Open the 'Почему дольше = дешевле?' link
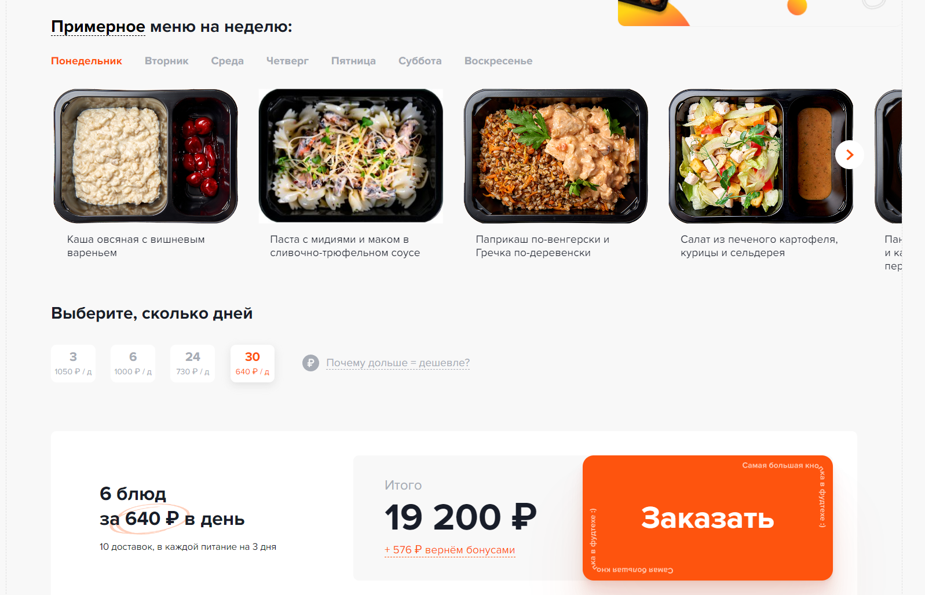The height and width of the screenshot is (595, 925). 398,363
